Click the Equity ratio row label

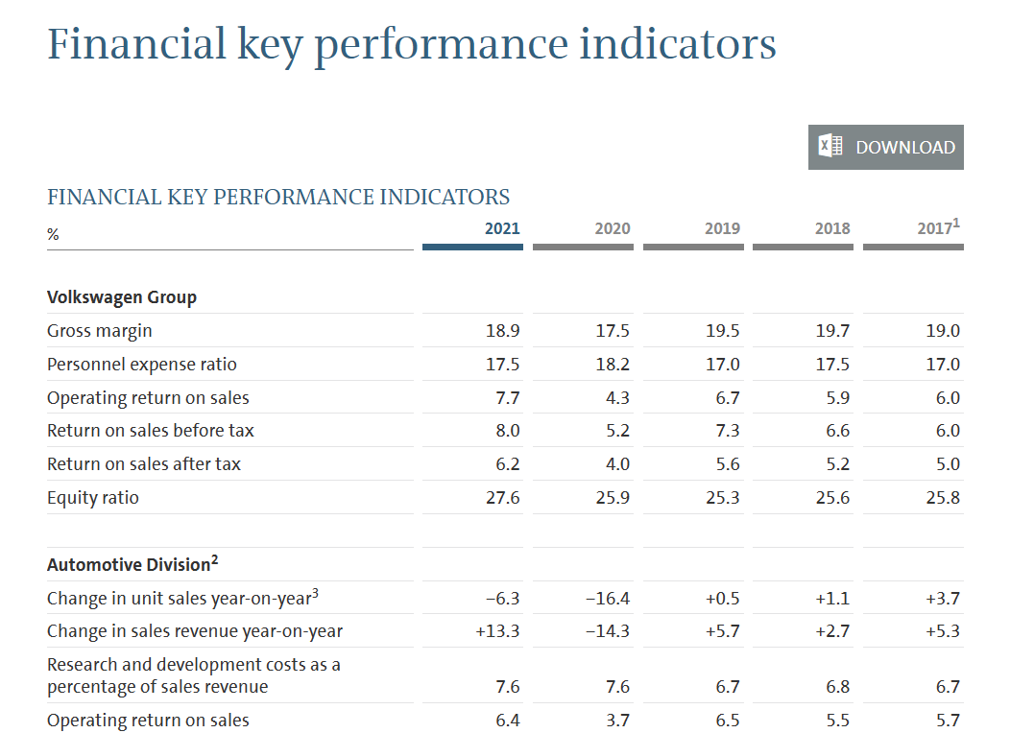93,498
